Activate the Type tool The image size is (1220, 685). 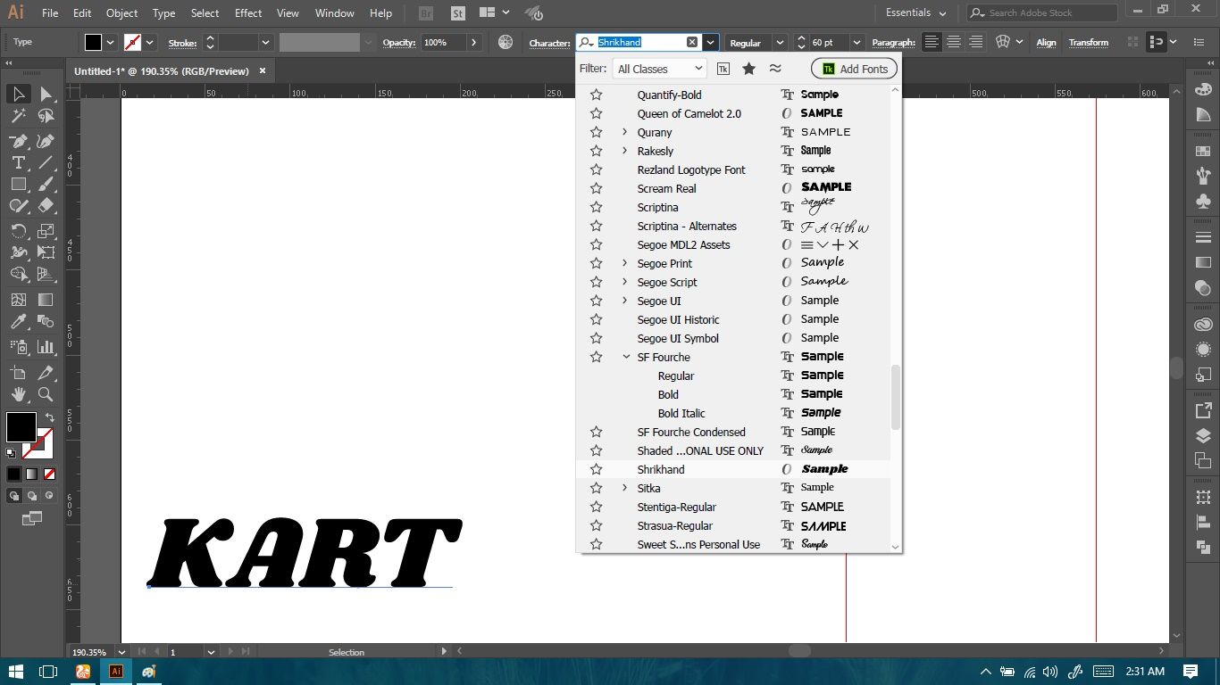point(18,162)
